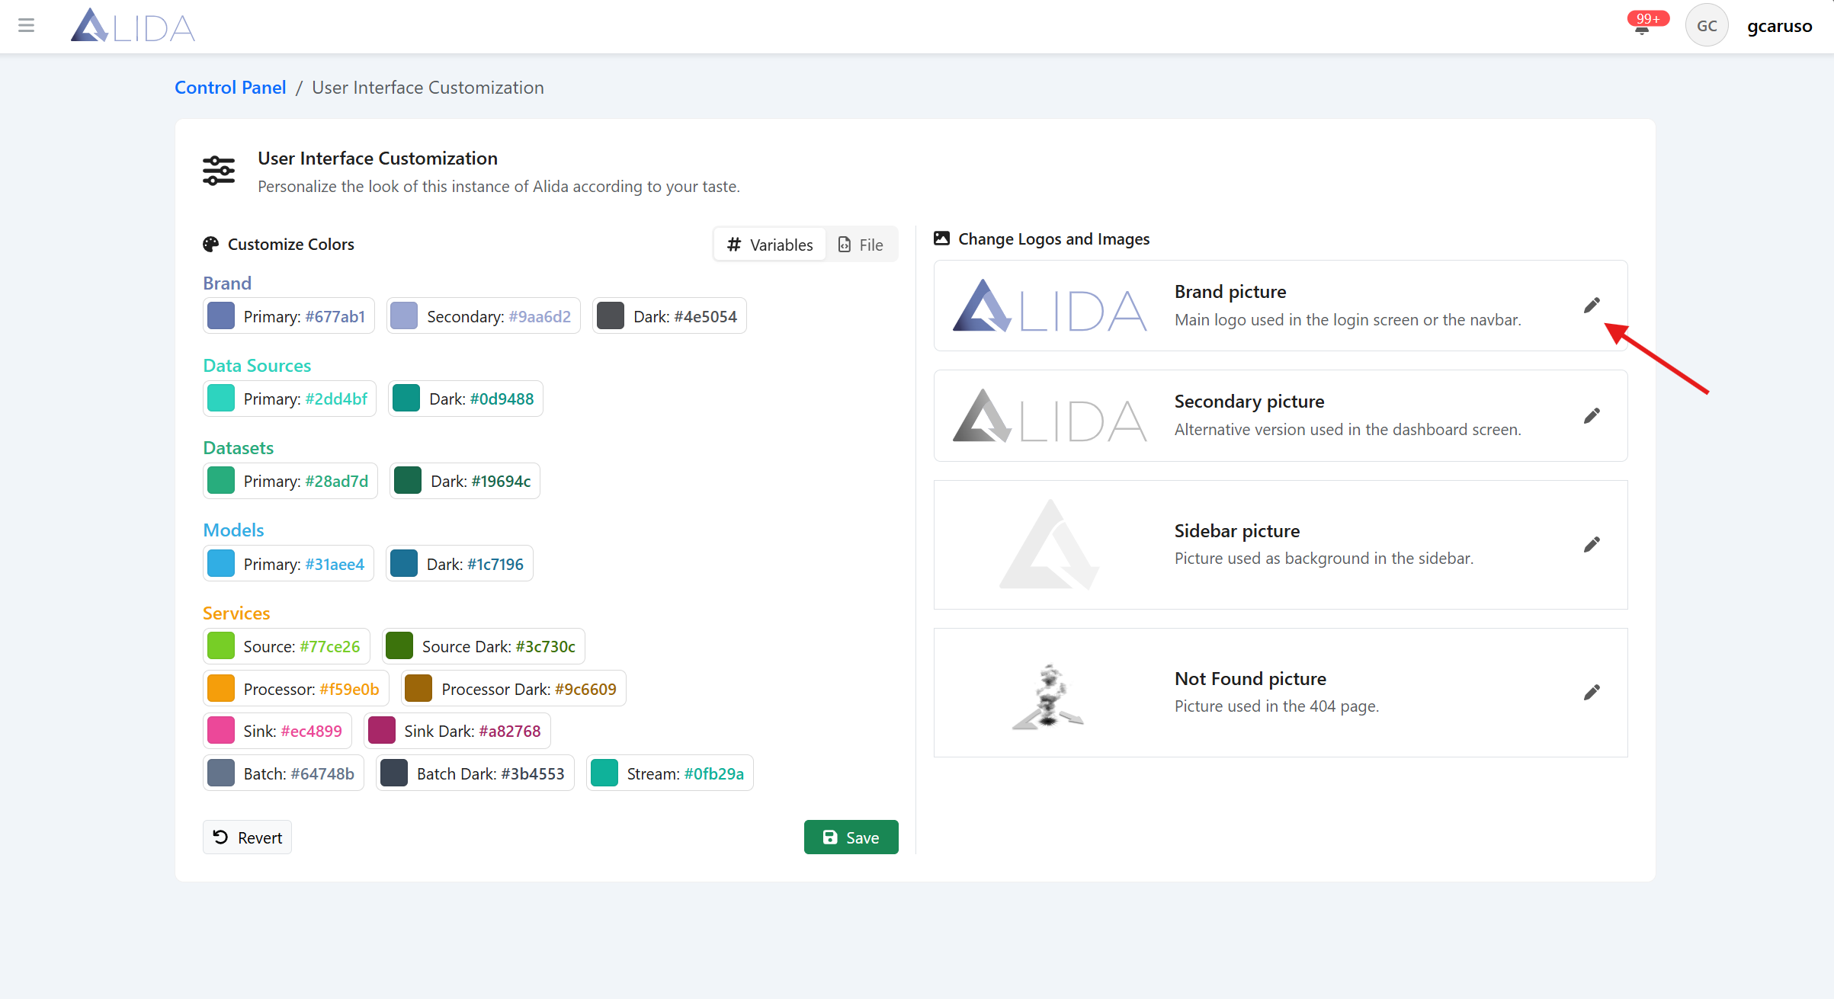
Task: Open Datasets Primary swatch #28ad7d
Action: [x=221, y=481]
